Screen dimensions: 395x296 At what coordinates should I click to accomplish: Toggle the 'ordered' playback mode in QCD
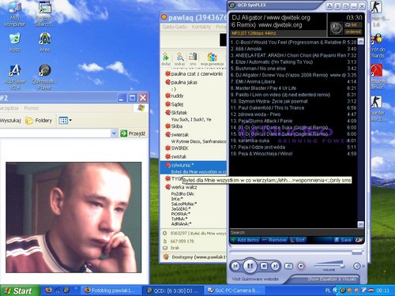coord(353,32)
